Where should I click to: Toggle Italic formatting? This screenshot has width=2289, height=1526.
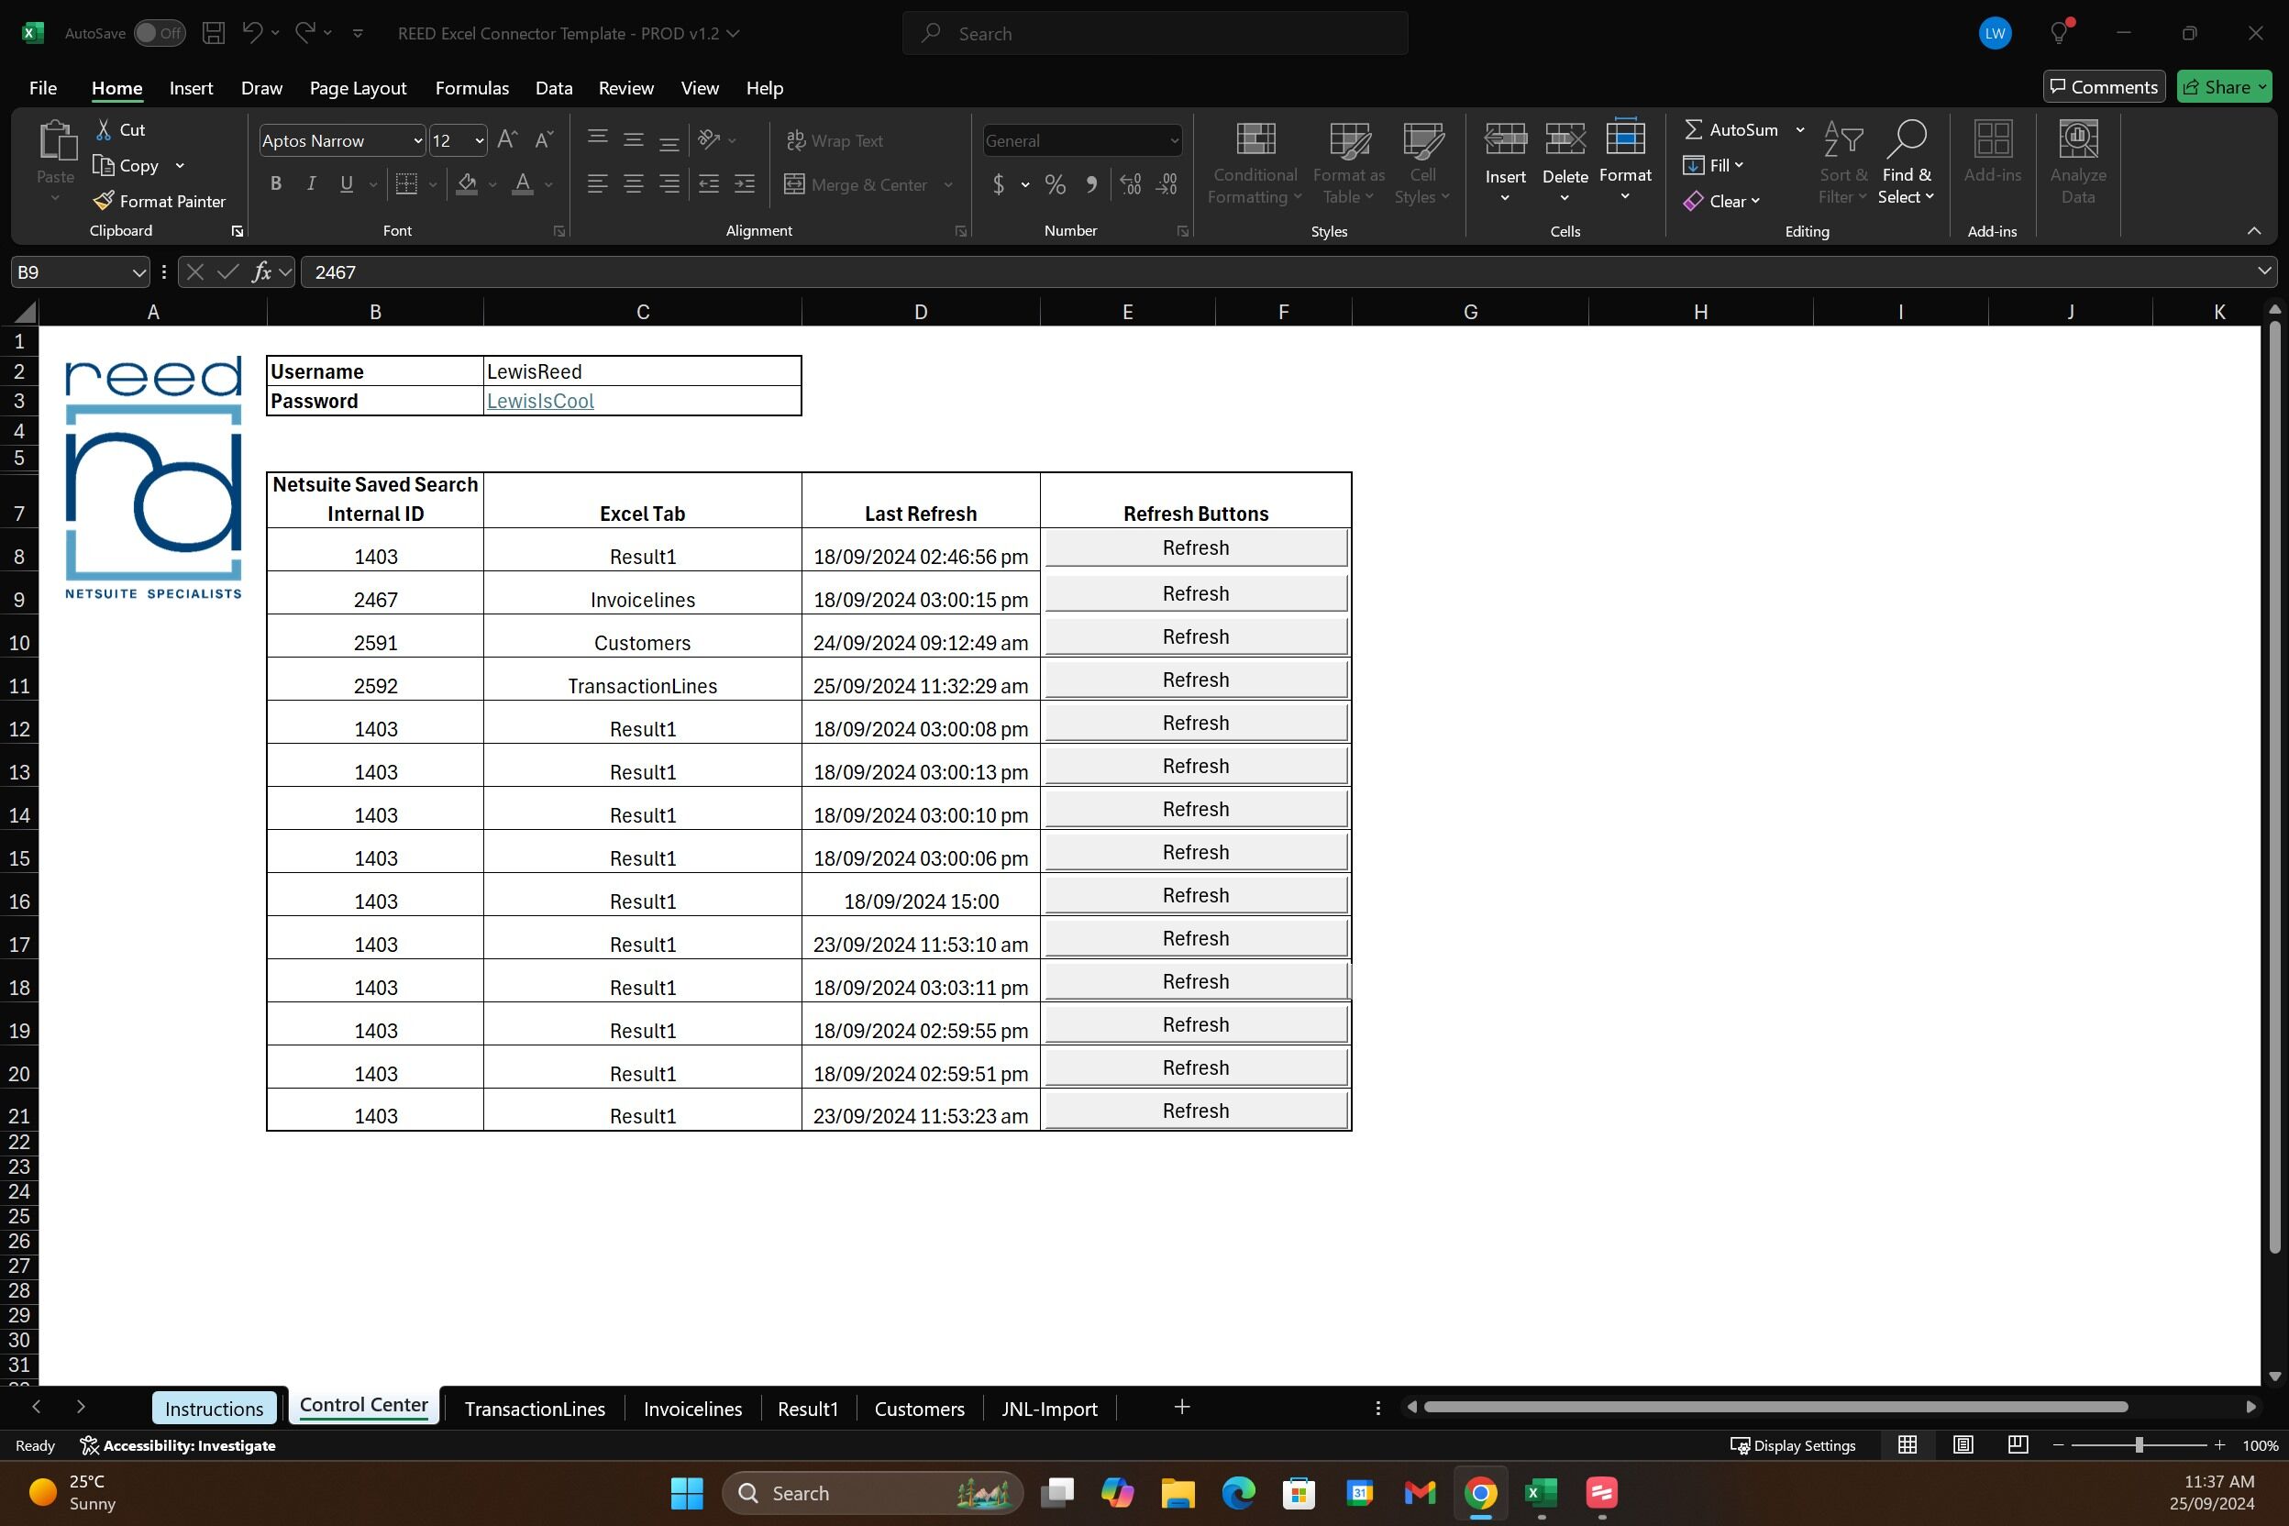click(312, 184)
